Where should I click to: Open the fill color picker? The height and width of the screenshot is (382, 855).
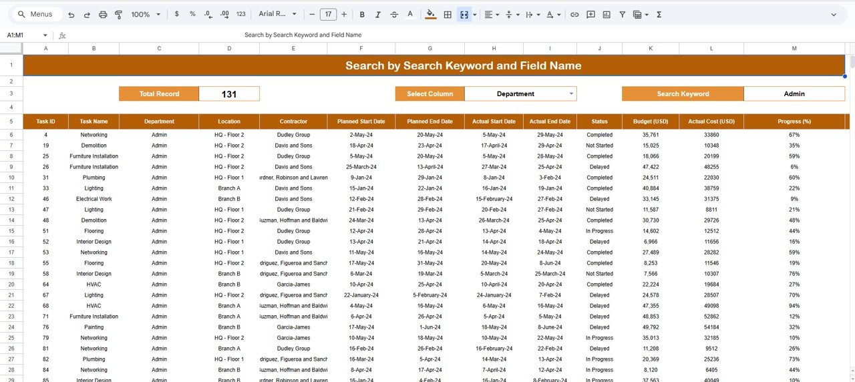tap(430, 14)
